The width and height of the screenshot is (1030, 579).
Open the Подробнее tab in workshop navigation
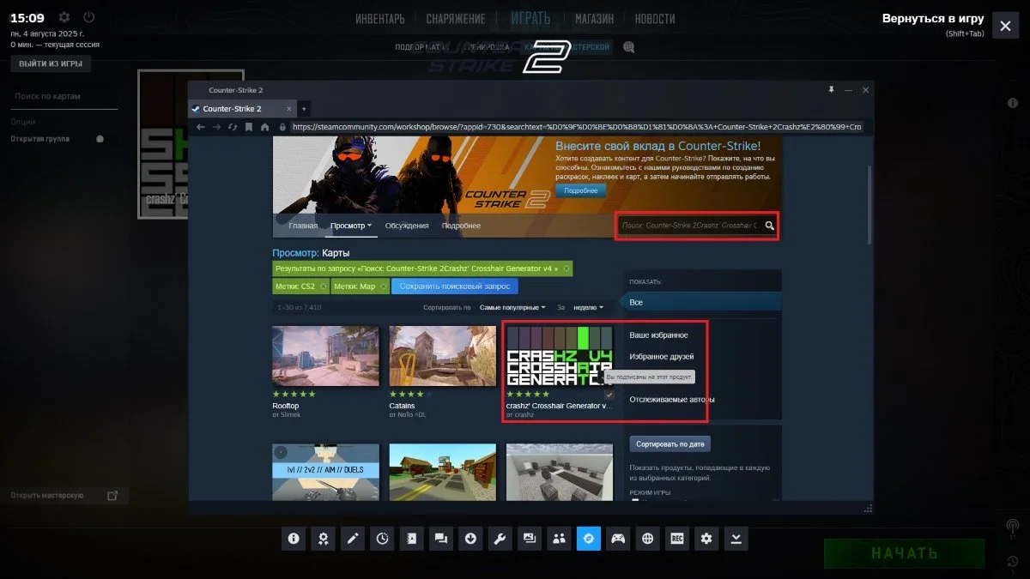coord(461,226)
